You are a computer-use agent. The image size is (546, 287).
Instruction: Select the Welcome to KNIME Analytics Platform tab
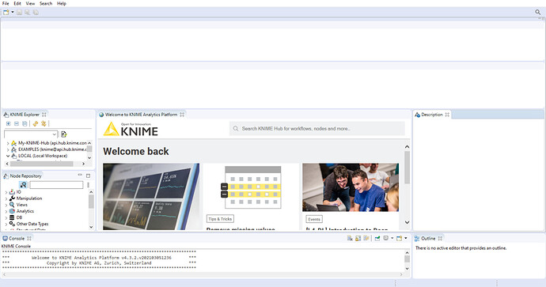click(x=141, y=115)
